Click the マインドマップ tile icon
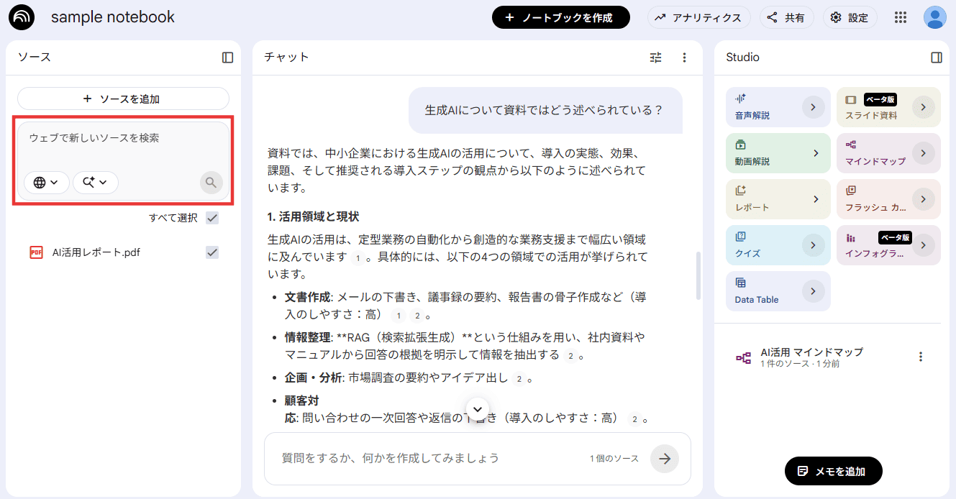 pos(851,145)
